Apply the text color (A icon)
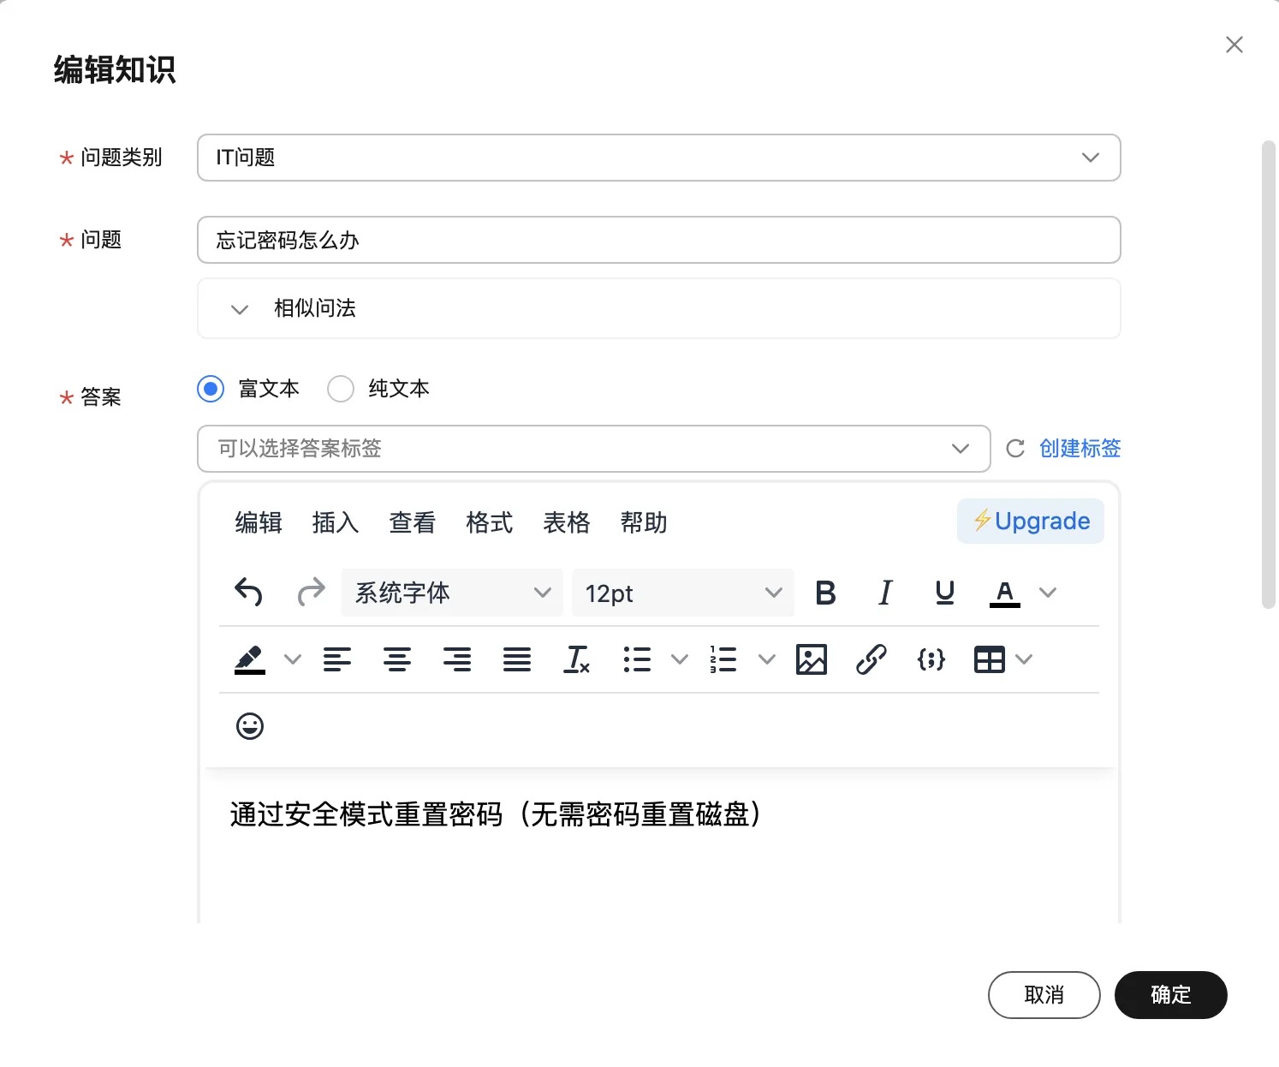This screenshot has height=1067, width=1279. coord(1005,593)
